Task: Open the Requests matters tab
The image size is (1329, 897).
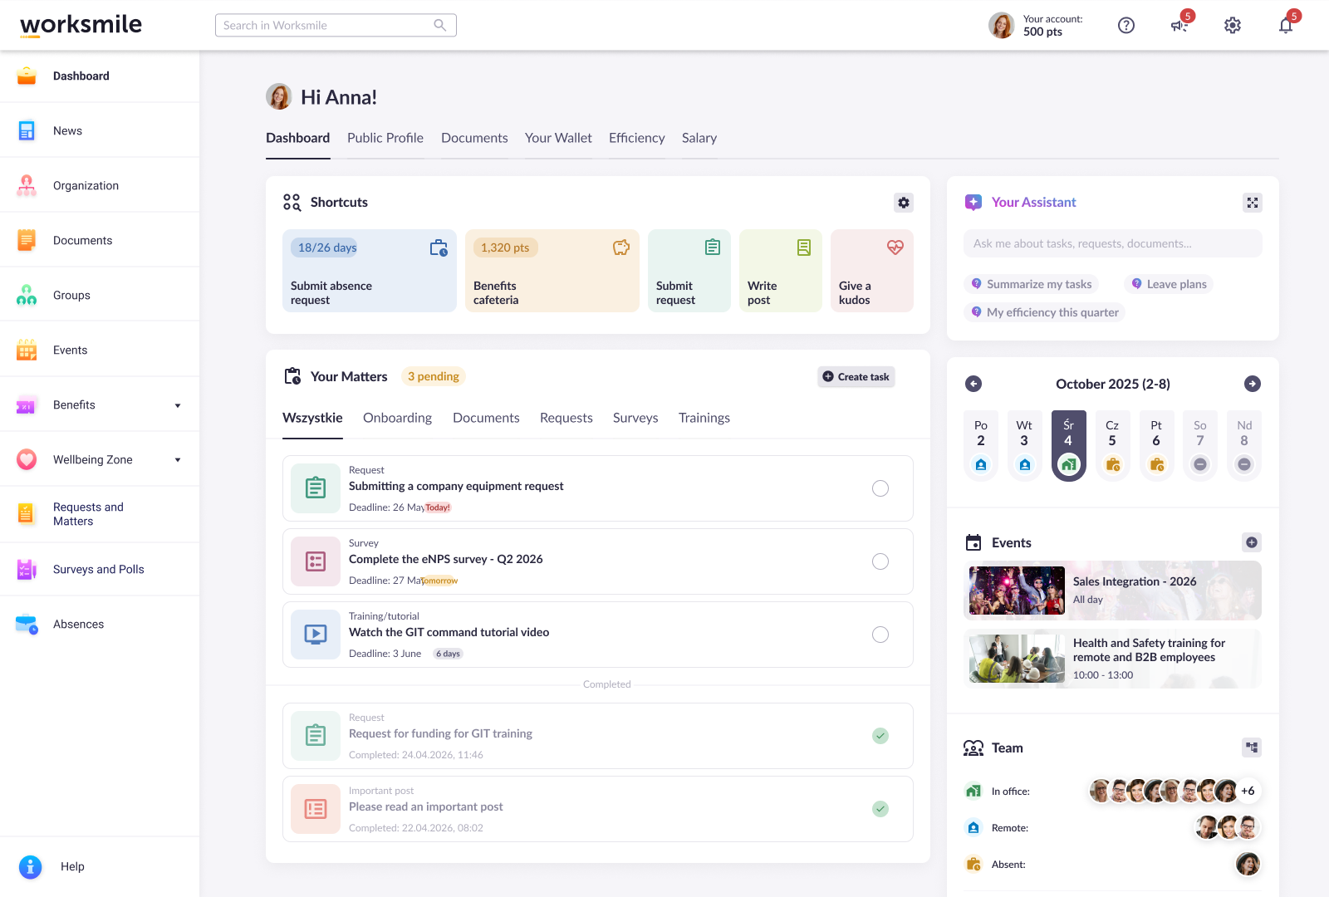Action: [x=566, y=418]
